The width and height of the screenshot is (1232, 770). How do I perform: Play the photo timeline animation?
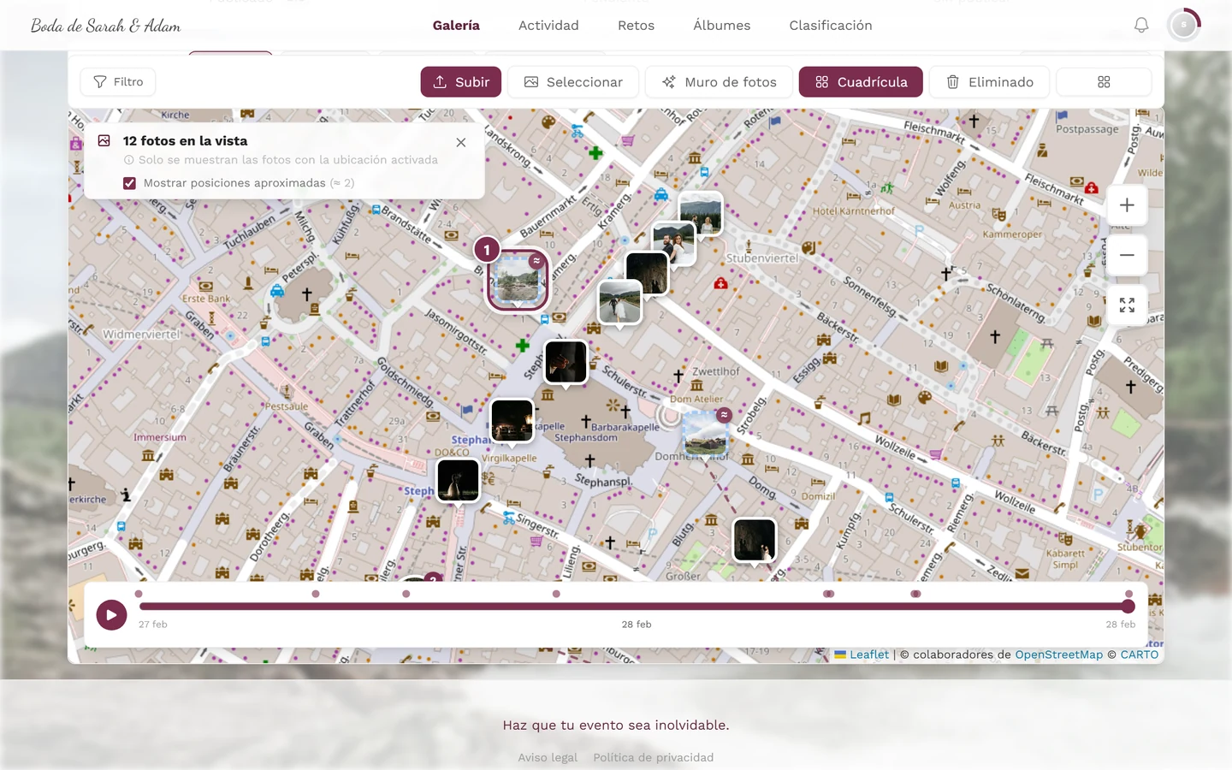click(111, 614)
